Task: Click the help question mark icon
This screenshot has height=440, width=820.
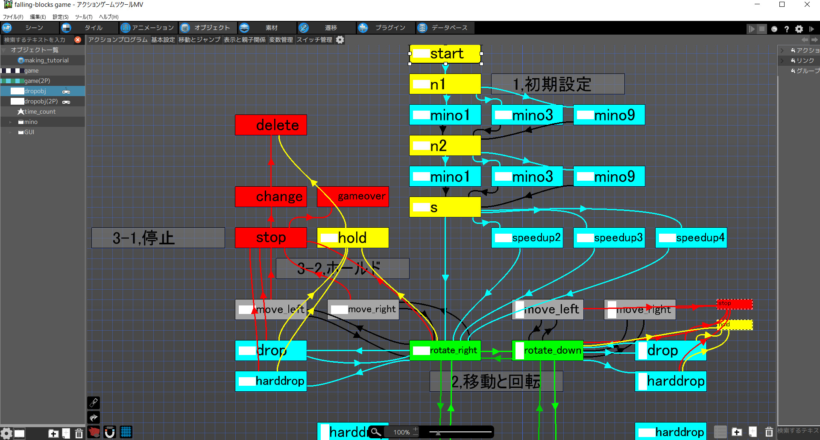Action: click(x=787, y=29)
